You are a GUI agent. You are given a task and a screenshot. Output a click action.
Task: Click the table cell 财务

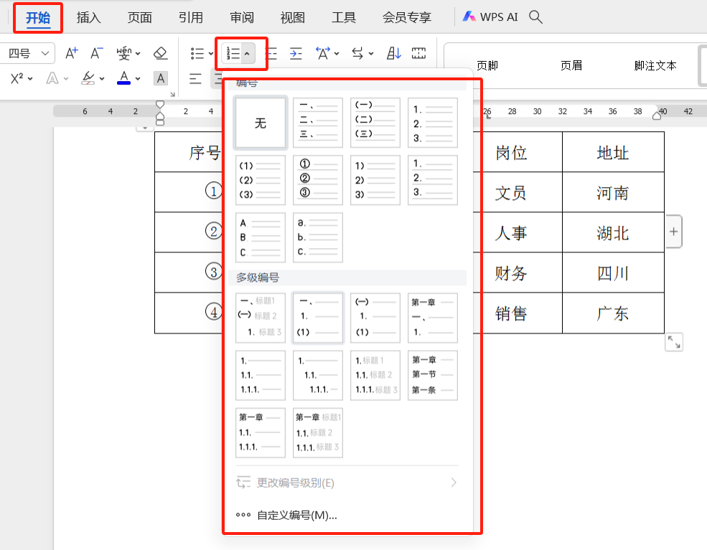518,272
